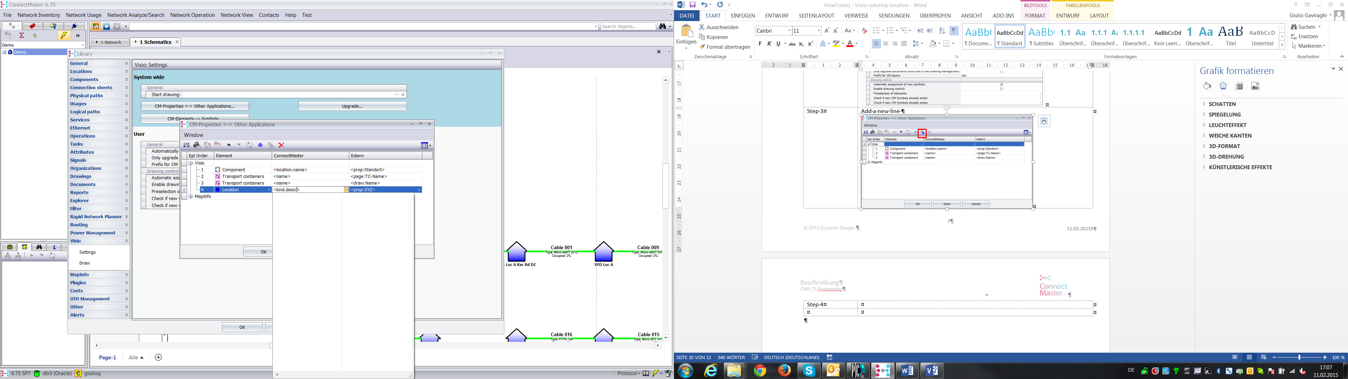1348x379 pixels.
Task: Open Firefox from the taskbar
Action: click(785, 371)
